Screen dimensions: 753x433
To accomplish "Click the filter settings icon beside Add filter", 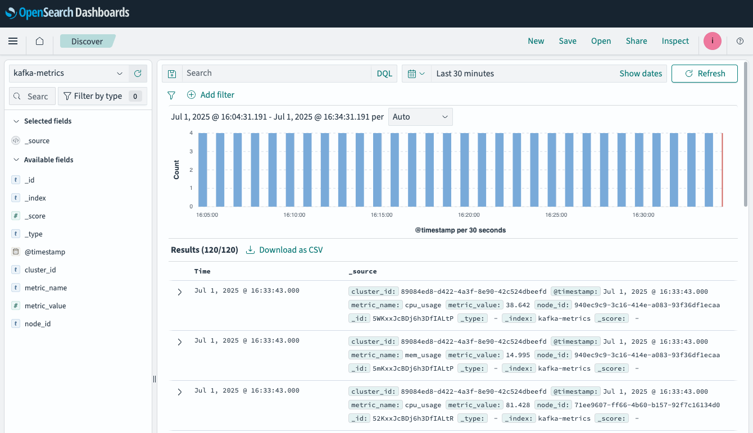I will pyautogui.click(x=171, y=95).
